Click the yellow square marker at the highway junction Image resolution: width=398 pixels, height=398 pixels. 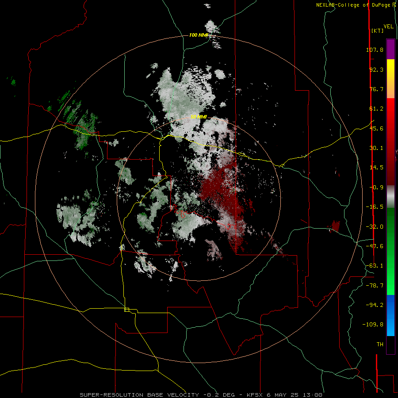126,310
